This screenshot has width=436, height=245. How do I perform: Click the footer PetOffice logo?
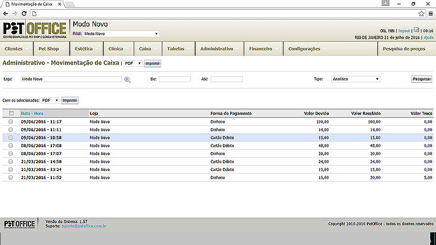[19, 224]
